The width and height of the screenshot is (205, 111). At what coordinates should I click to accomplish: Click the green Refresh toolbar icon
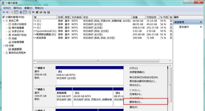click(30, 12)
